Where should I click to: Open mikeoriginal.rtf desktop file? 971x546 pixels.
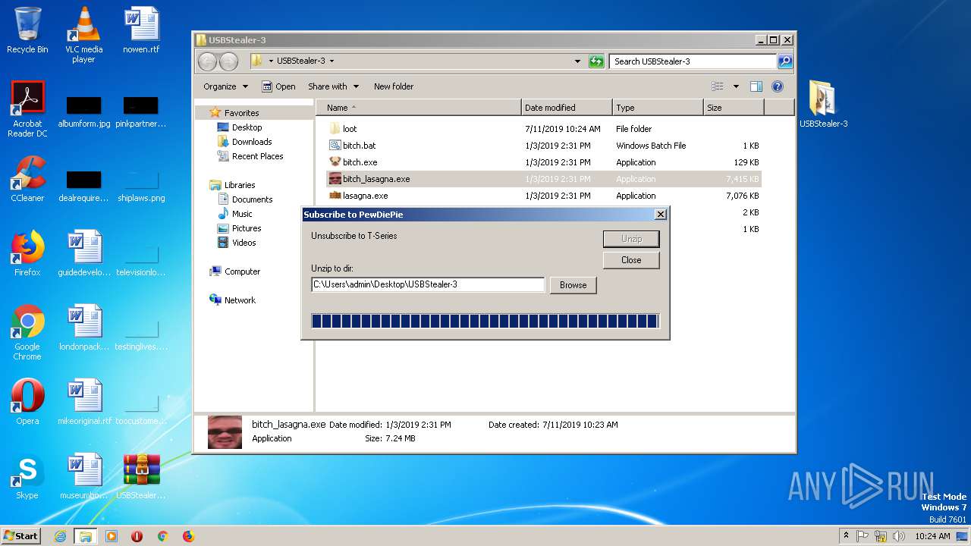[x=84, y=402]
